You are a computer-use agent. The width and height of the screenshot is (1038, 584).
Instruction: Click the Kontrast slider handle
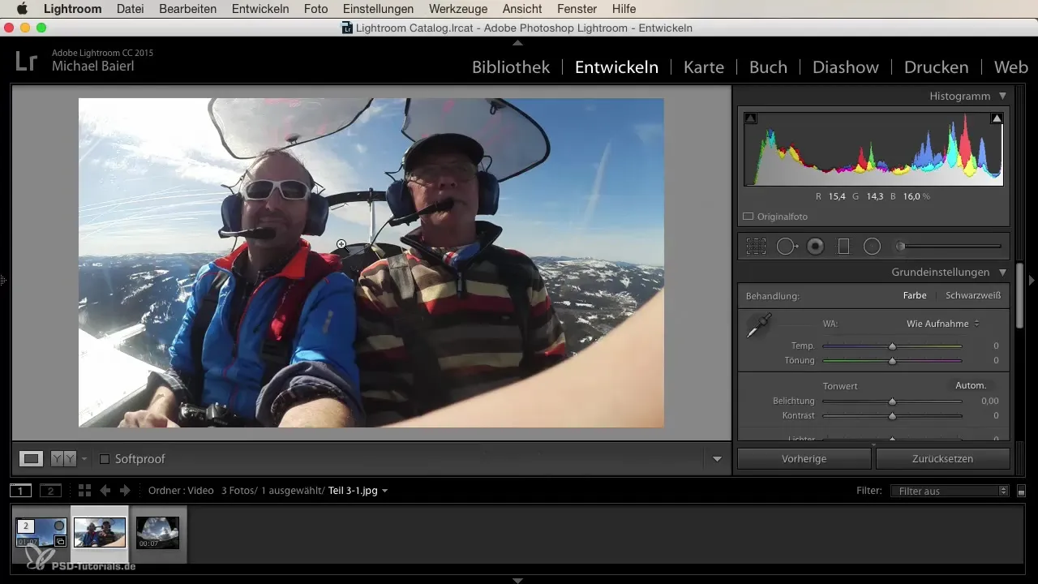pyautogui.click(x=892, y=416)
